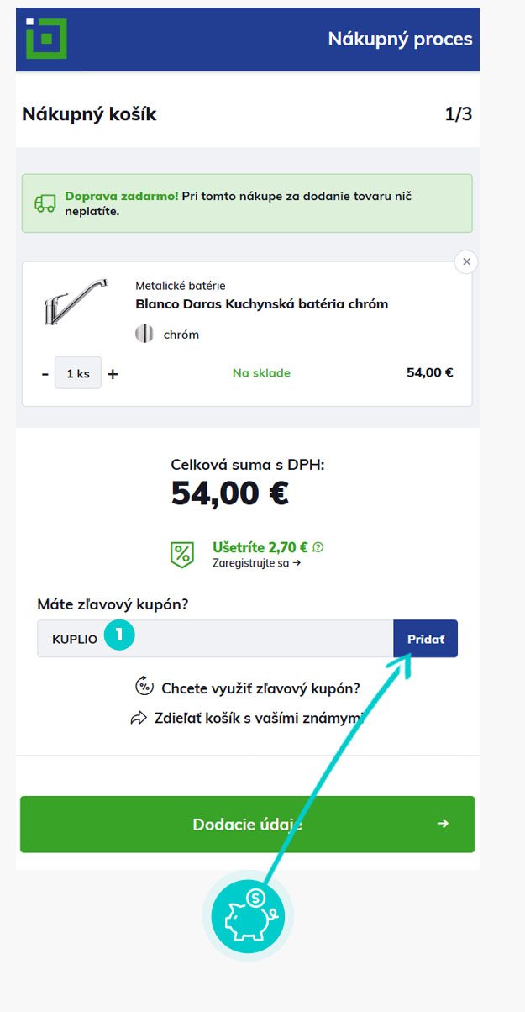The height and width of the screenshot is (1012, 525).
Task: Click the green square shop logo
Action: 45,38
